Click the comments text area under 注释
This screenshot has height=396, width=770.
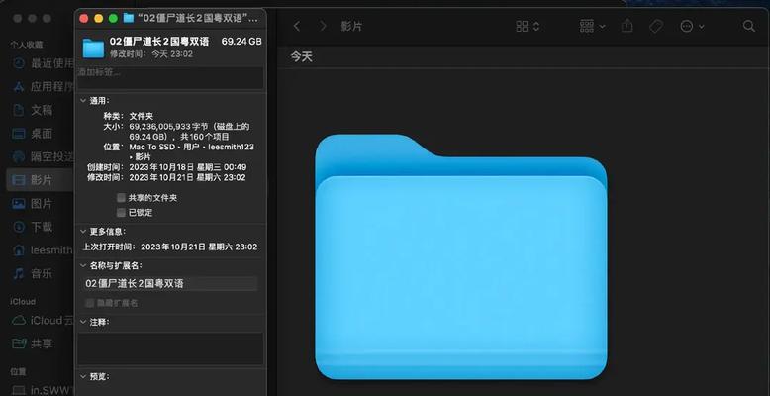(170, 348)
